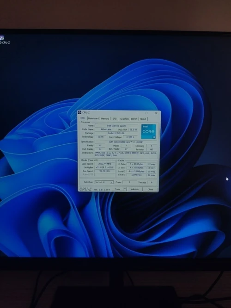The image size is (231, 308).
Task: Open the Socket #1 selection dropdown
Action: 104,182
